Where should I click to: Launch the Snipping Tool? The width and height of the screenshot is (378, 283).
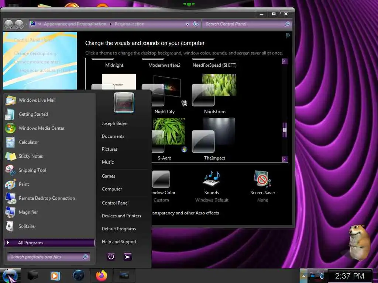(x=49, y=170)
